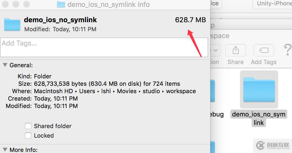The width and height of the screenshot is (292, 153).
Task: Expand the More Info section
Action: [x=5, y=150]
